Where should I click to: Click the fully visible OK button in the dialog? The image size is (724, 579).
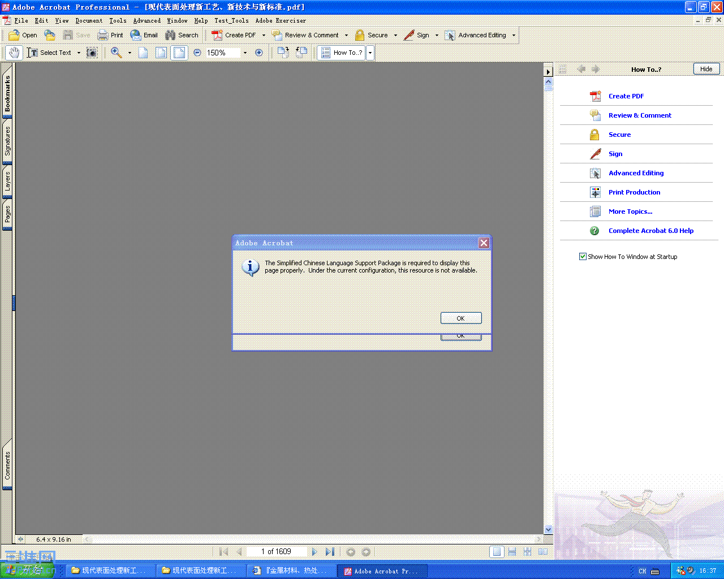click(x=461, y=318)
